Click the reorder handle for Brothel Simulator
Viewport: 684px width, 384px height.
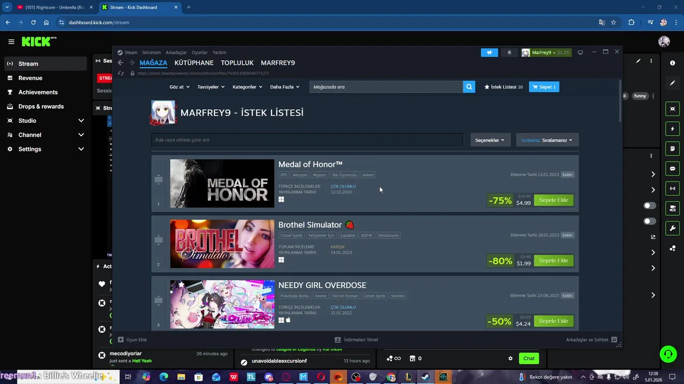point(158,239)
